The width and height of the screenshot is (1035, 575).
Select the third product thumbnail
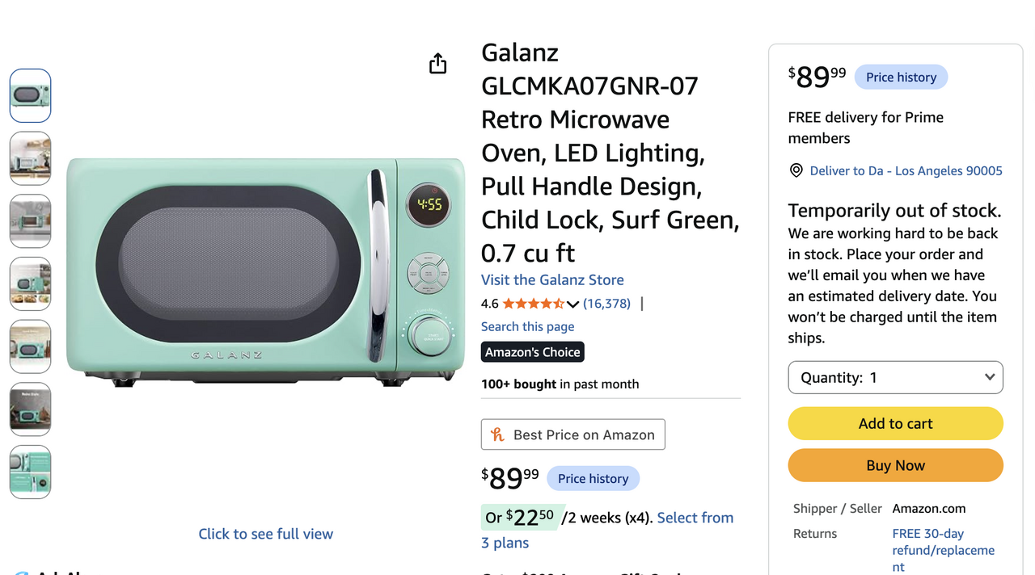coord(30,220)
